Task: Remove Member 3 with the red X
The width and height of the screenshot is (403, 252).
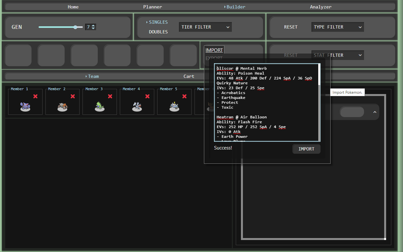Action: (x=110, y=96)
